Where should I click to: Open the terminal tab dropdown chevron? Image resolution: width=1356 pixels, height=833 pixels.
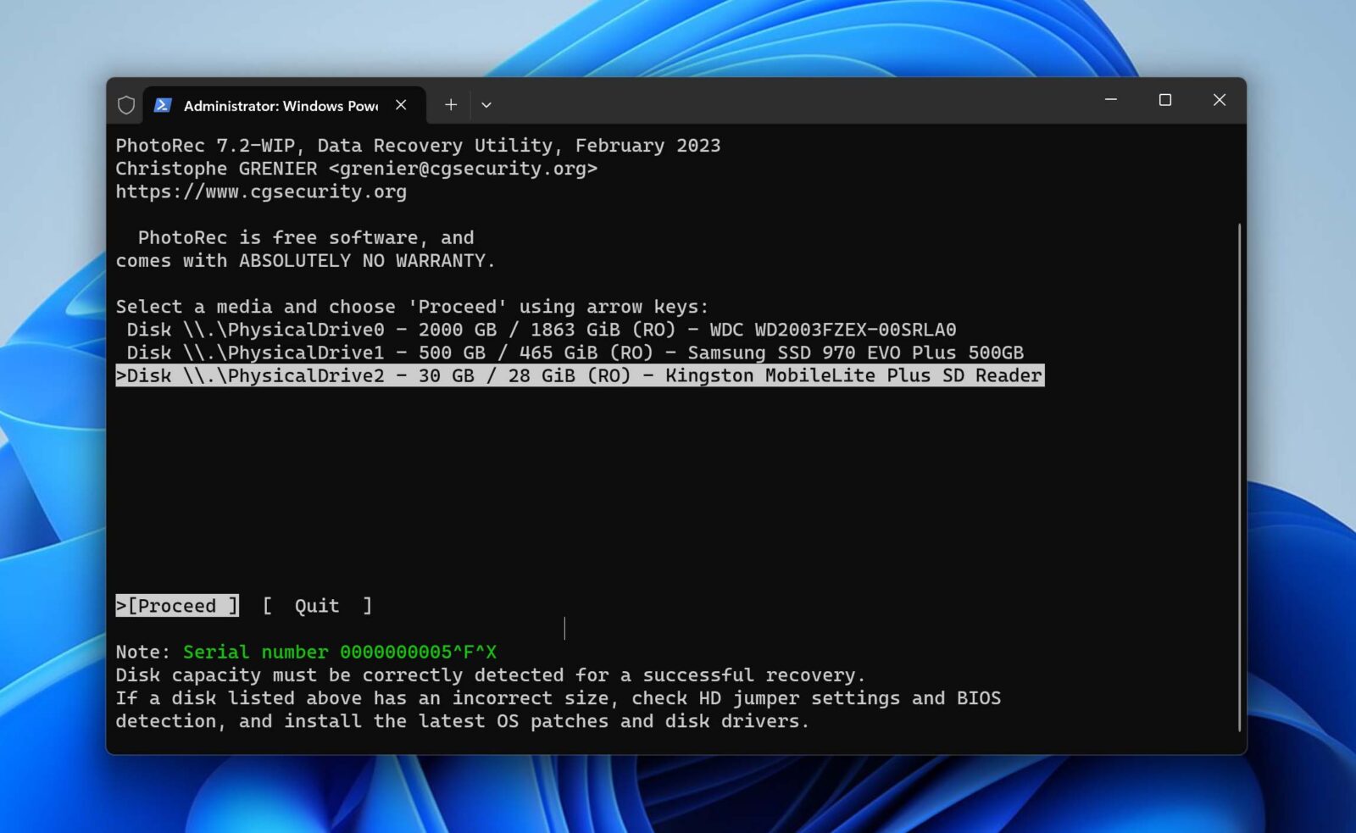click(x=486, y=104)
